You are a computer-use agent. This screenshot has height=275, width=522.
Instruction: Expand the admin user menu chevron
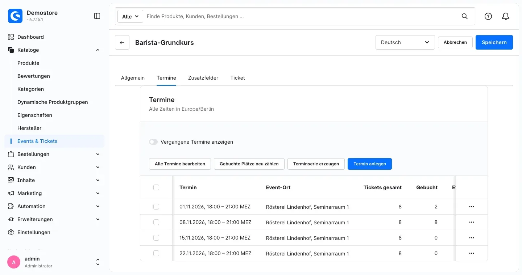pyautogui.click(x=98, y=262)
